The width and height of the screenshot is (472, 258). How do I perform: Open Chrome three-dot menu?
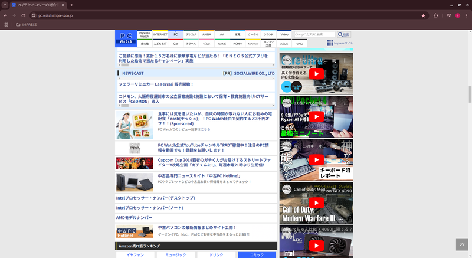467,15
